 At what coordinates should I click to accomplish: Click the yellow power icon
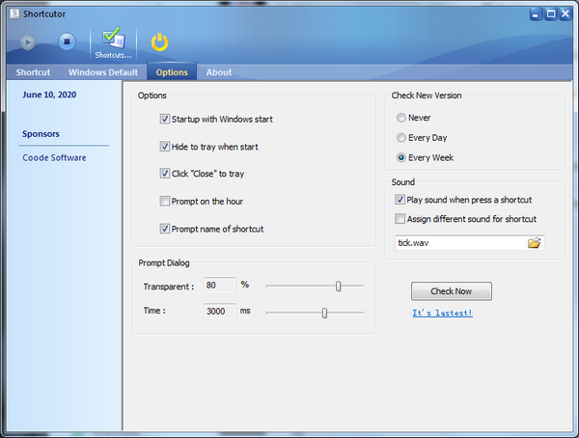coord(160,41)
